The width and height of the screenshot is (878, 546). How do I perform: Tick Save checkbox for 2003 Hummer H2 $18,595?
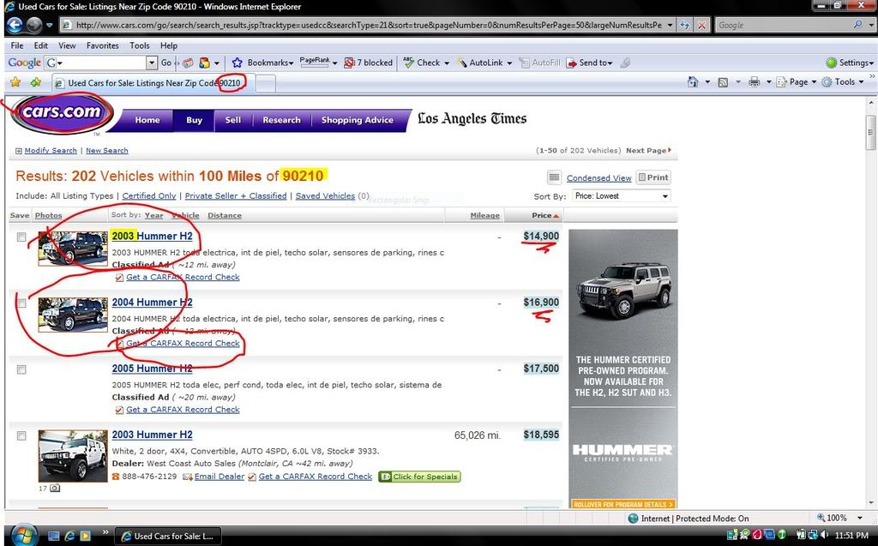(x=21, y=435)
